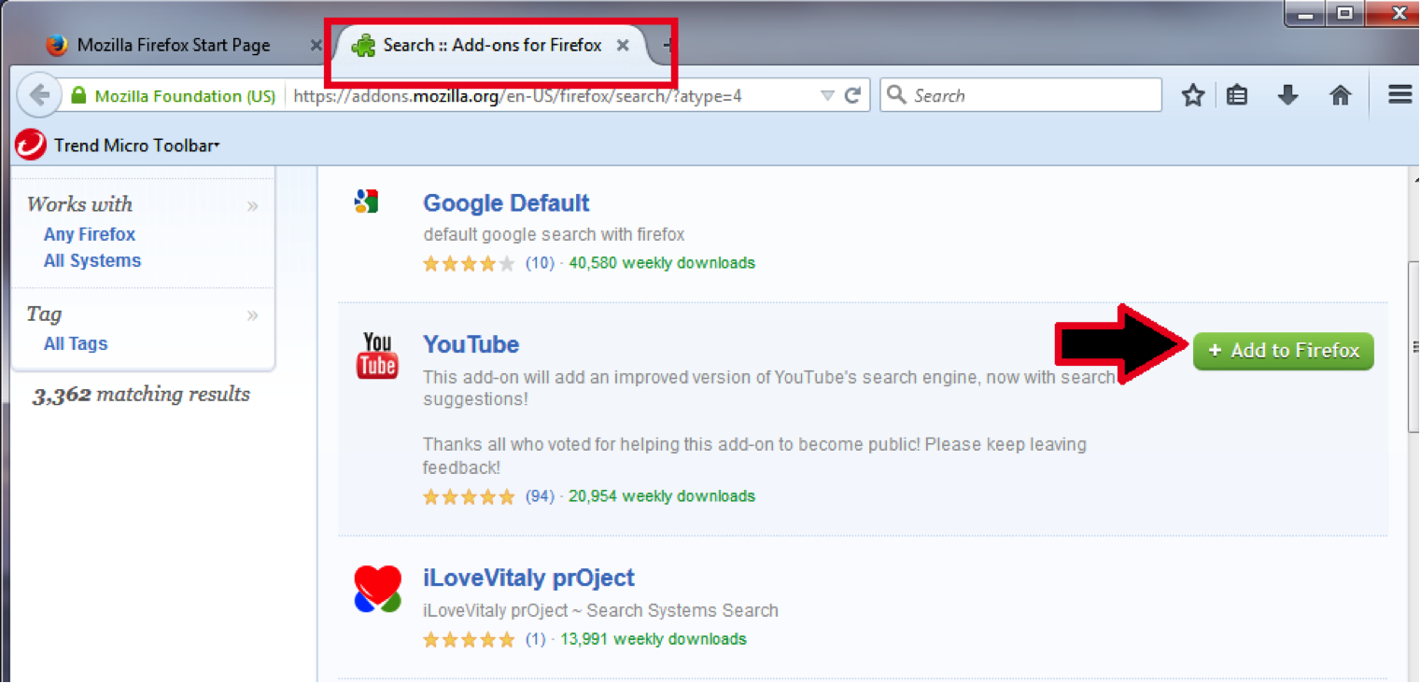
Task: Collapse the Tag filter section
Action: 252,315
